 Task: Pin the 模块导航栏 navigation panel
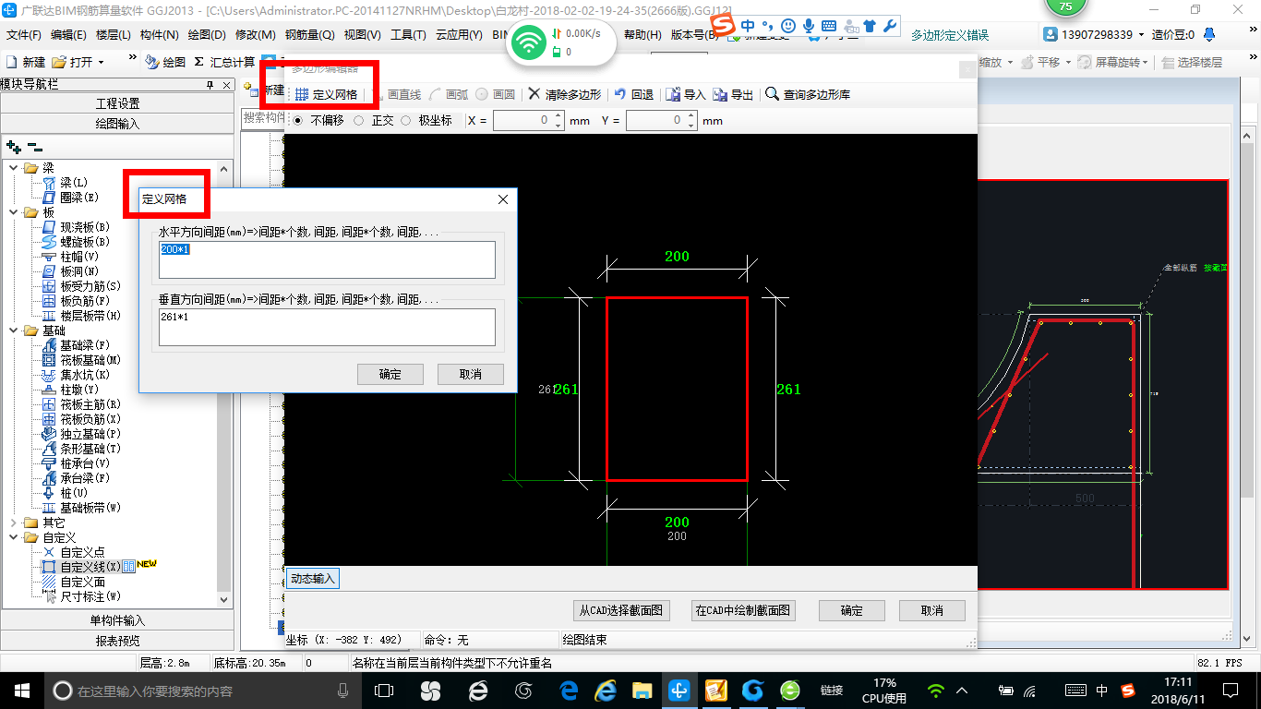(x=210, y=85)
